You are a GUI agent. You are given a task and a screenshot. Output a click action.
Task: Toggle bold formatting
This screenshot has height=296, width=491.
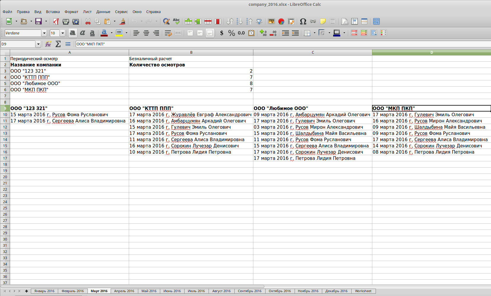[72, 33]
